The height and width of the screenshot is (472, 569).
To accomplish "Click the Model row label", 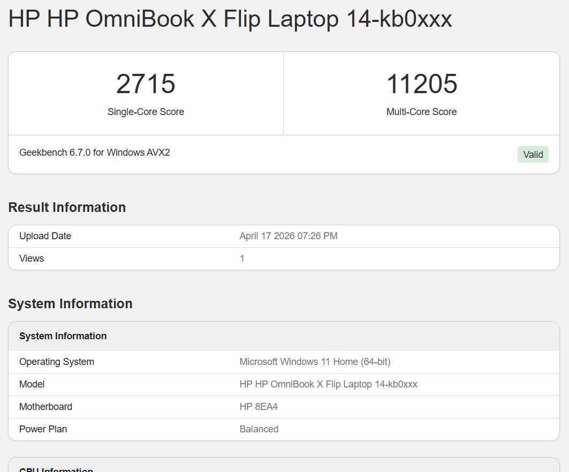I will pyautogui.click(x=32, y=384).
